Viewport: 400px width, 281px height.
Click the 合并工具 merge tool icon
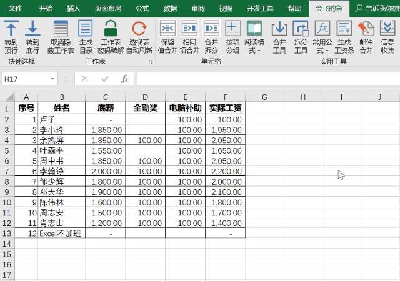tap(279, 29)
